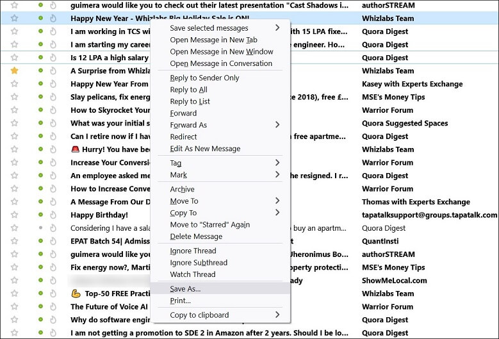This screenshot has width=499, height=339.
Task: Choose Reply to All option
Action: 220,90
